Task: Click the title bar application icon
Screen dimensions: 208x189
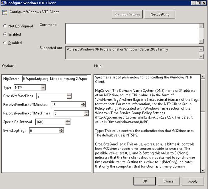Action: tap(3, 3)
